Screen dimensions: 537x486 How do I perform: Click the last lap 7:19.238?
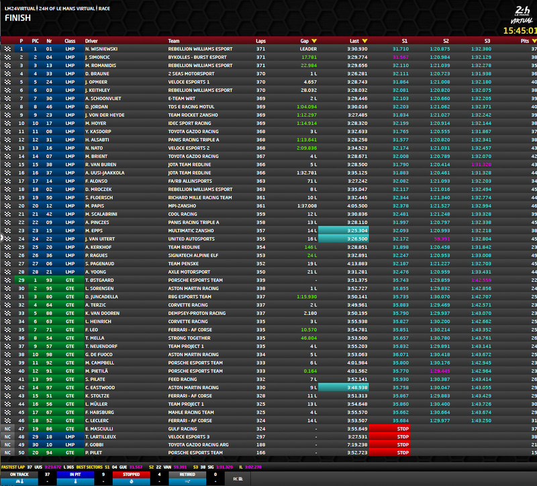click(x=357, y=444)
